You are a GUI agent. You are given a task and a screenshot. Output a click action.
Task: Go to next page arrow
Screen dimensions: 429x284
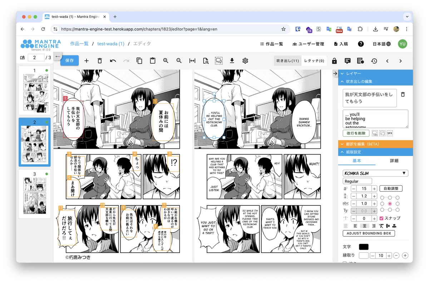400,61
